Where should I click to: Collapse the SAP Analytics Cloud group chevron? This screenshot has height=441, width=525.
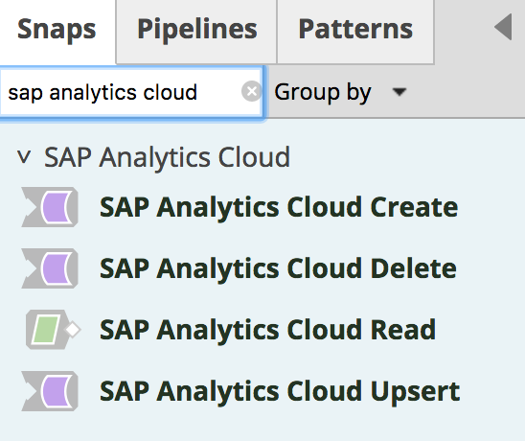point(24,157)
